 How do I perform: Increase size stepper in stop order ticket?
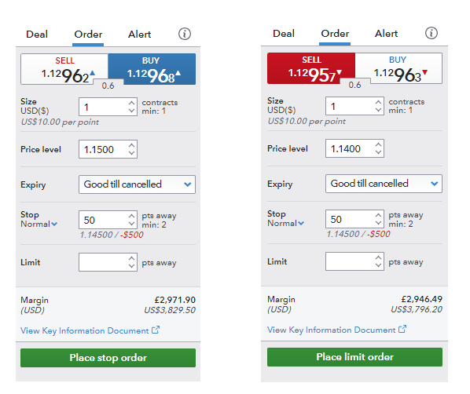[x=131, y=103]
